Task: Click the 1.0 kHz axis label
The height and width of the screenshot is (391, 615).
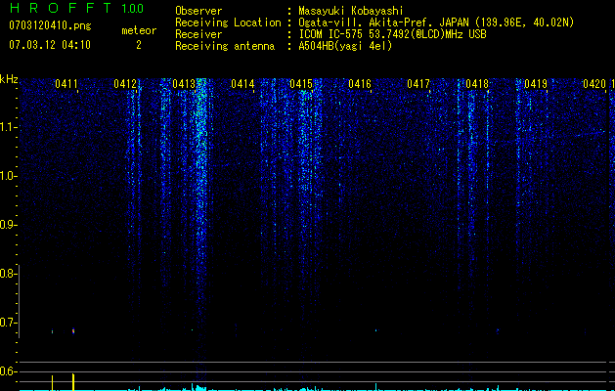Action: click(x=8, y=176)
